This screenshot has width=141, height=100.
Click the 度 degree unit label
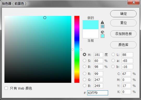(x=106, y=55)
